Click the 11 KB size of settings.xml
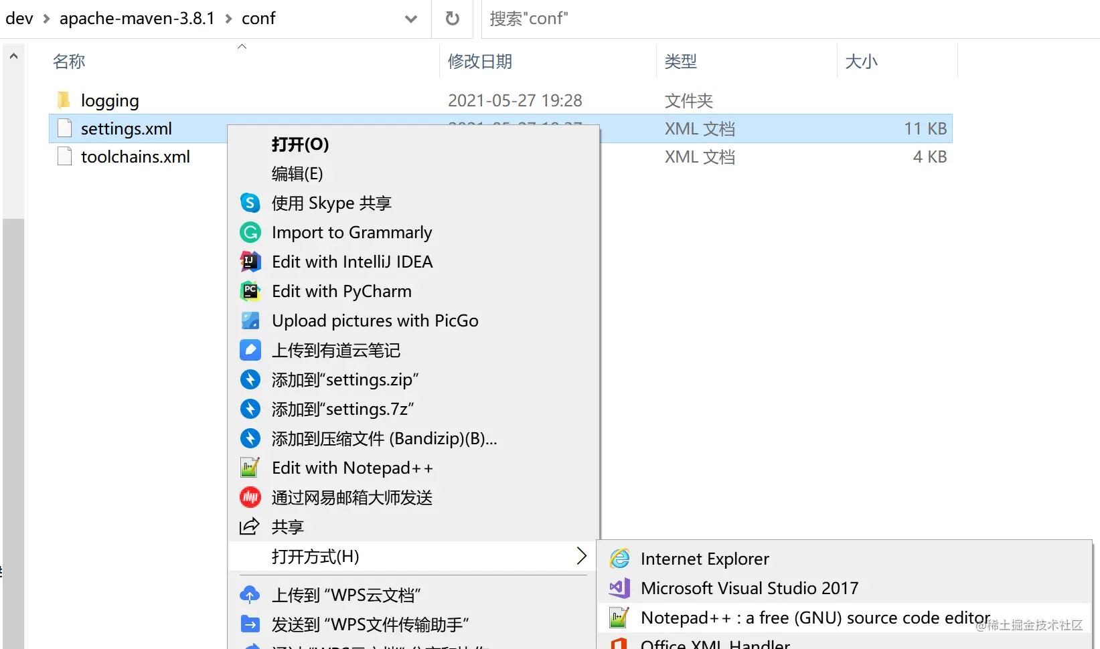Image resolution: width=1100 pixels, height=649 pixels. pos(925,128)
